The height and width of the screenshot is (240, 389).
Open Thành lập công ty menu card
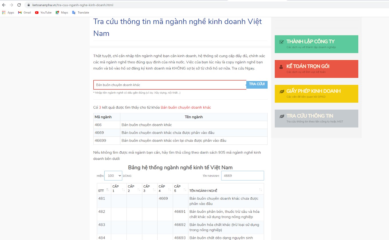pos(316,44)
